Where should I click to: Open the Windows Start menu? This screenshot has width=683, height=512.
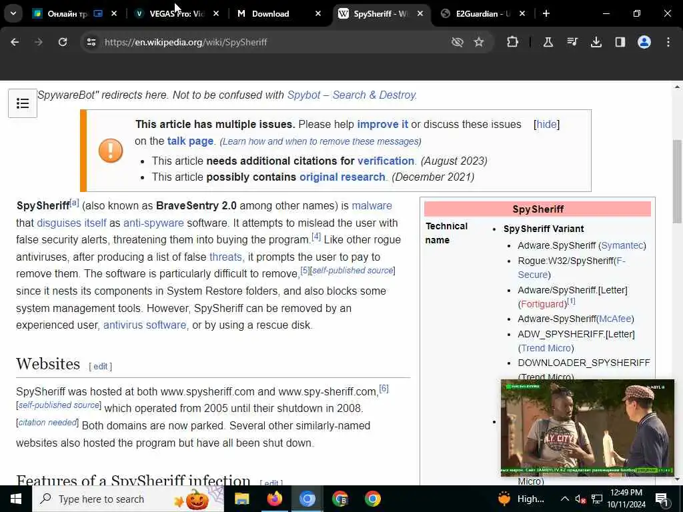16,499
